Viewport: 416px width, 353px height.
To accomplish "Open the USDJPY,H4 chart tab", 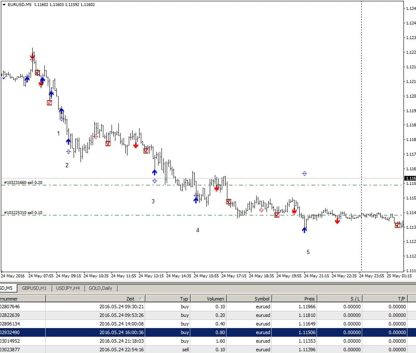I will click(x=69, y=288).
